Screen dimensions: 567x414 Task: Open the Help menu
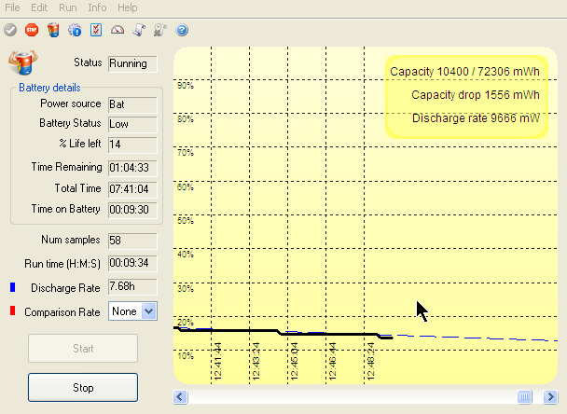click(x=128, y=7)
